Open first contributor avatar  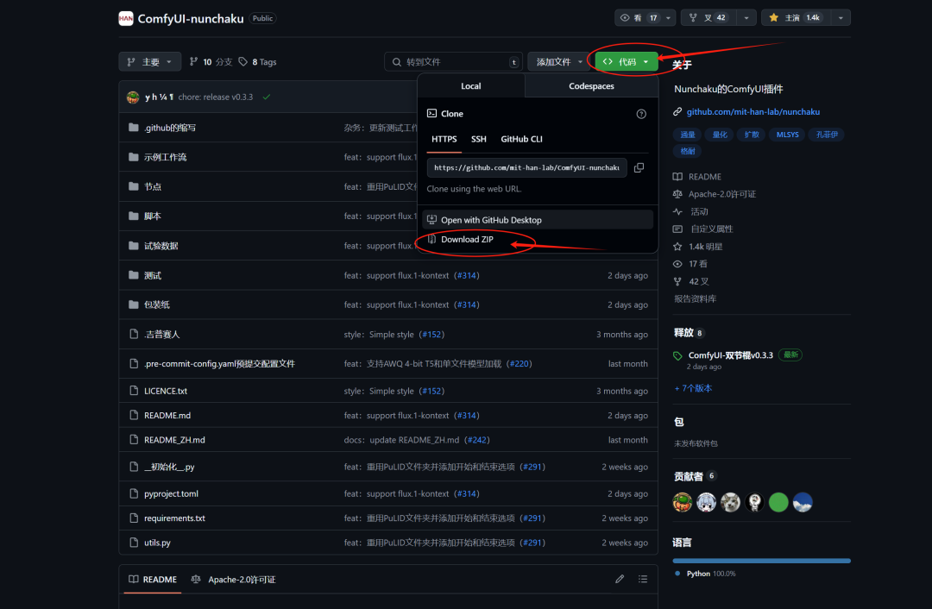coord(683,503)
